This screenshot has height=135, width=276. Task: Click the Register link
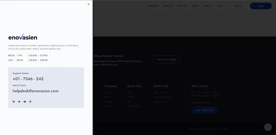[238, 6]
